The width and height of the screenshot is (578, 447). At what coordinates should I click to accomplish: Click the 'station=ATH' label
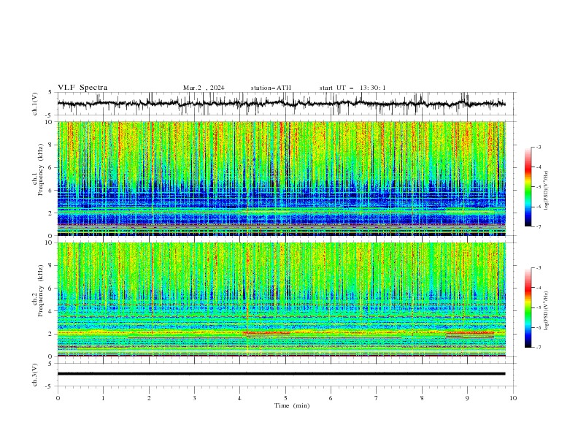pos(271,88)
